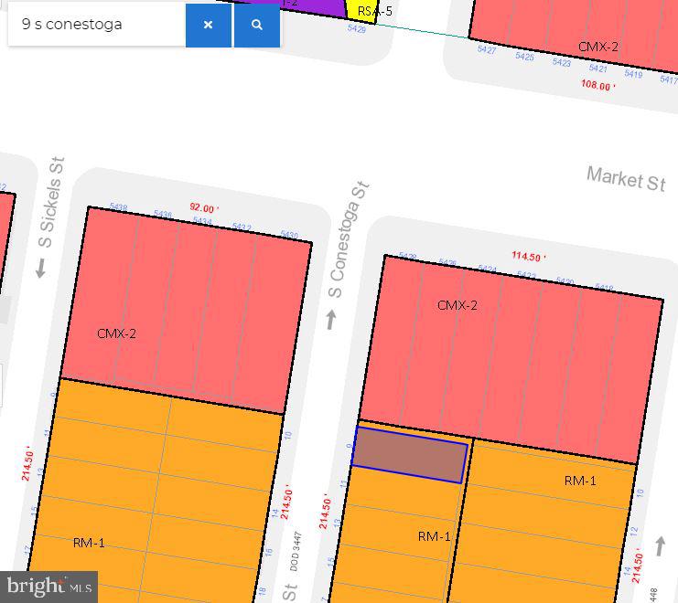Click the DOD 3447 label
678x603 pixels.
pyautogui.click(x=296, y=549)
